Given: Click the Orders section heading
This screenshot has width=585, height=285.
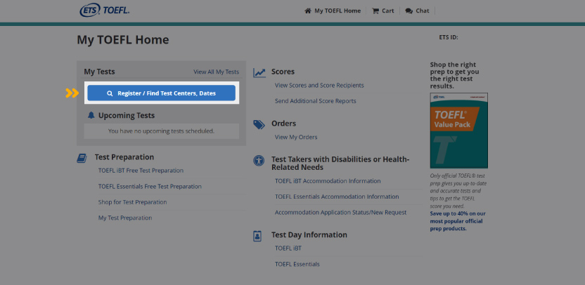Looking at the screenshot, I should [283, 124].
